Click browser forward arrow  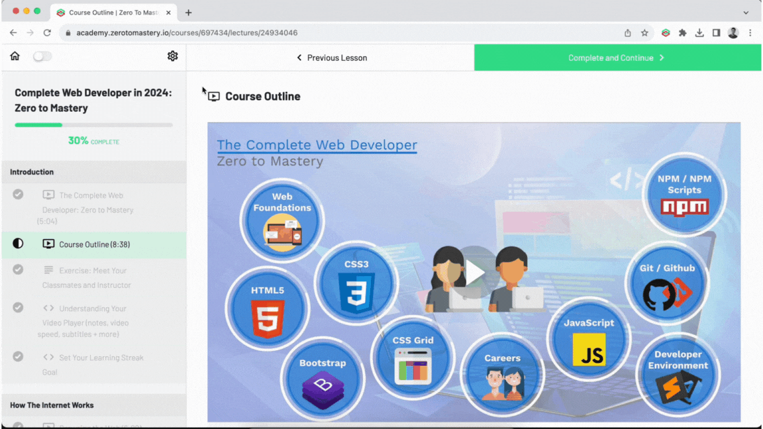coord(30,32)
